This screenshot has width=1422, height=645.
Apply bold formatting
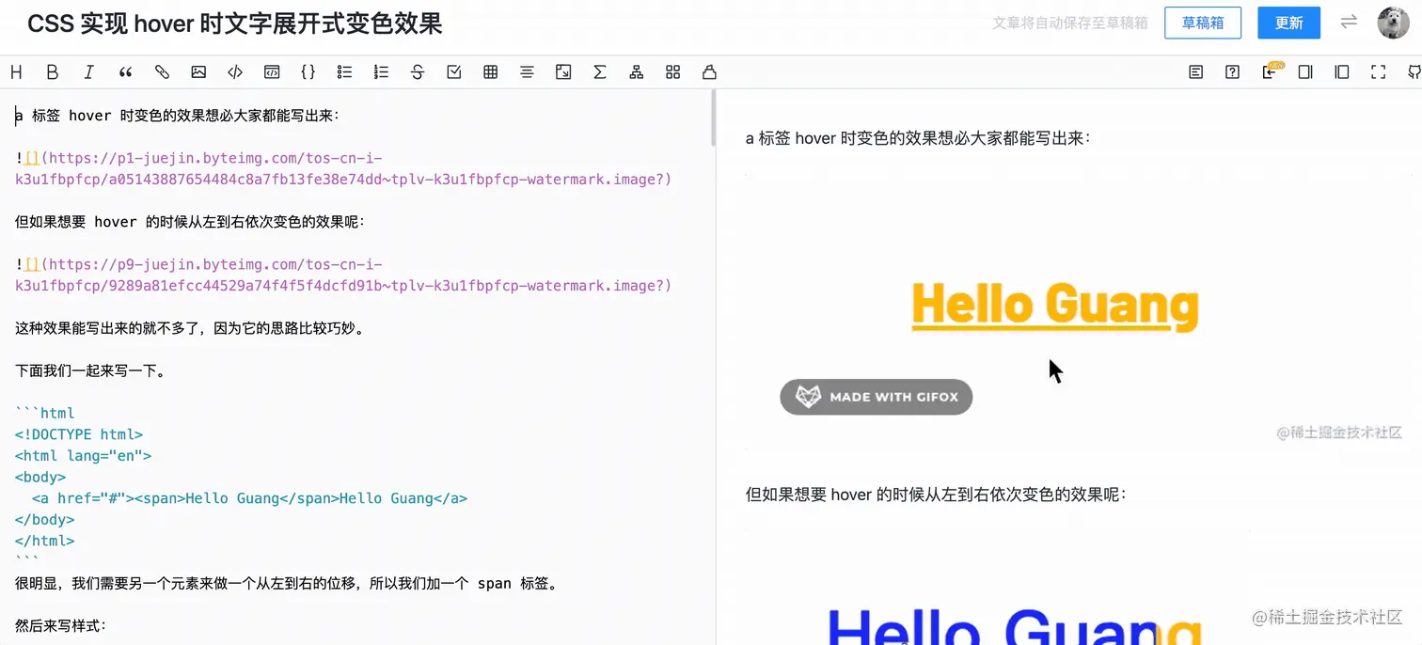pyautogui.click(x=53, y=72)
